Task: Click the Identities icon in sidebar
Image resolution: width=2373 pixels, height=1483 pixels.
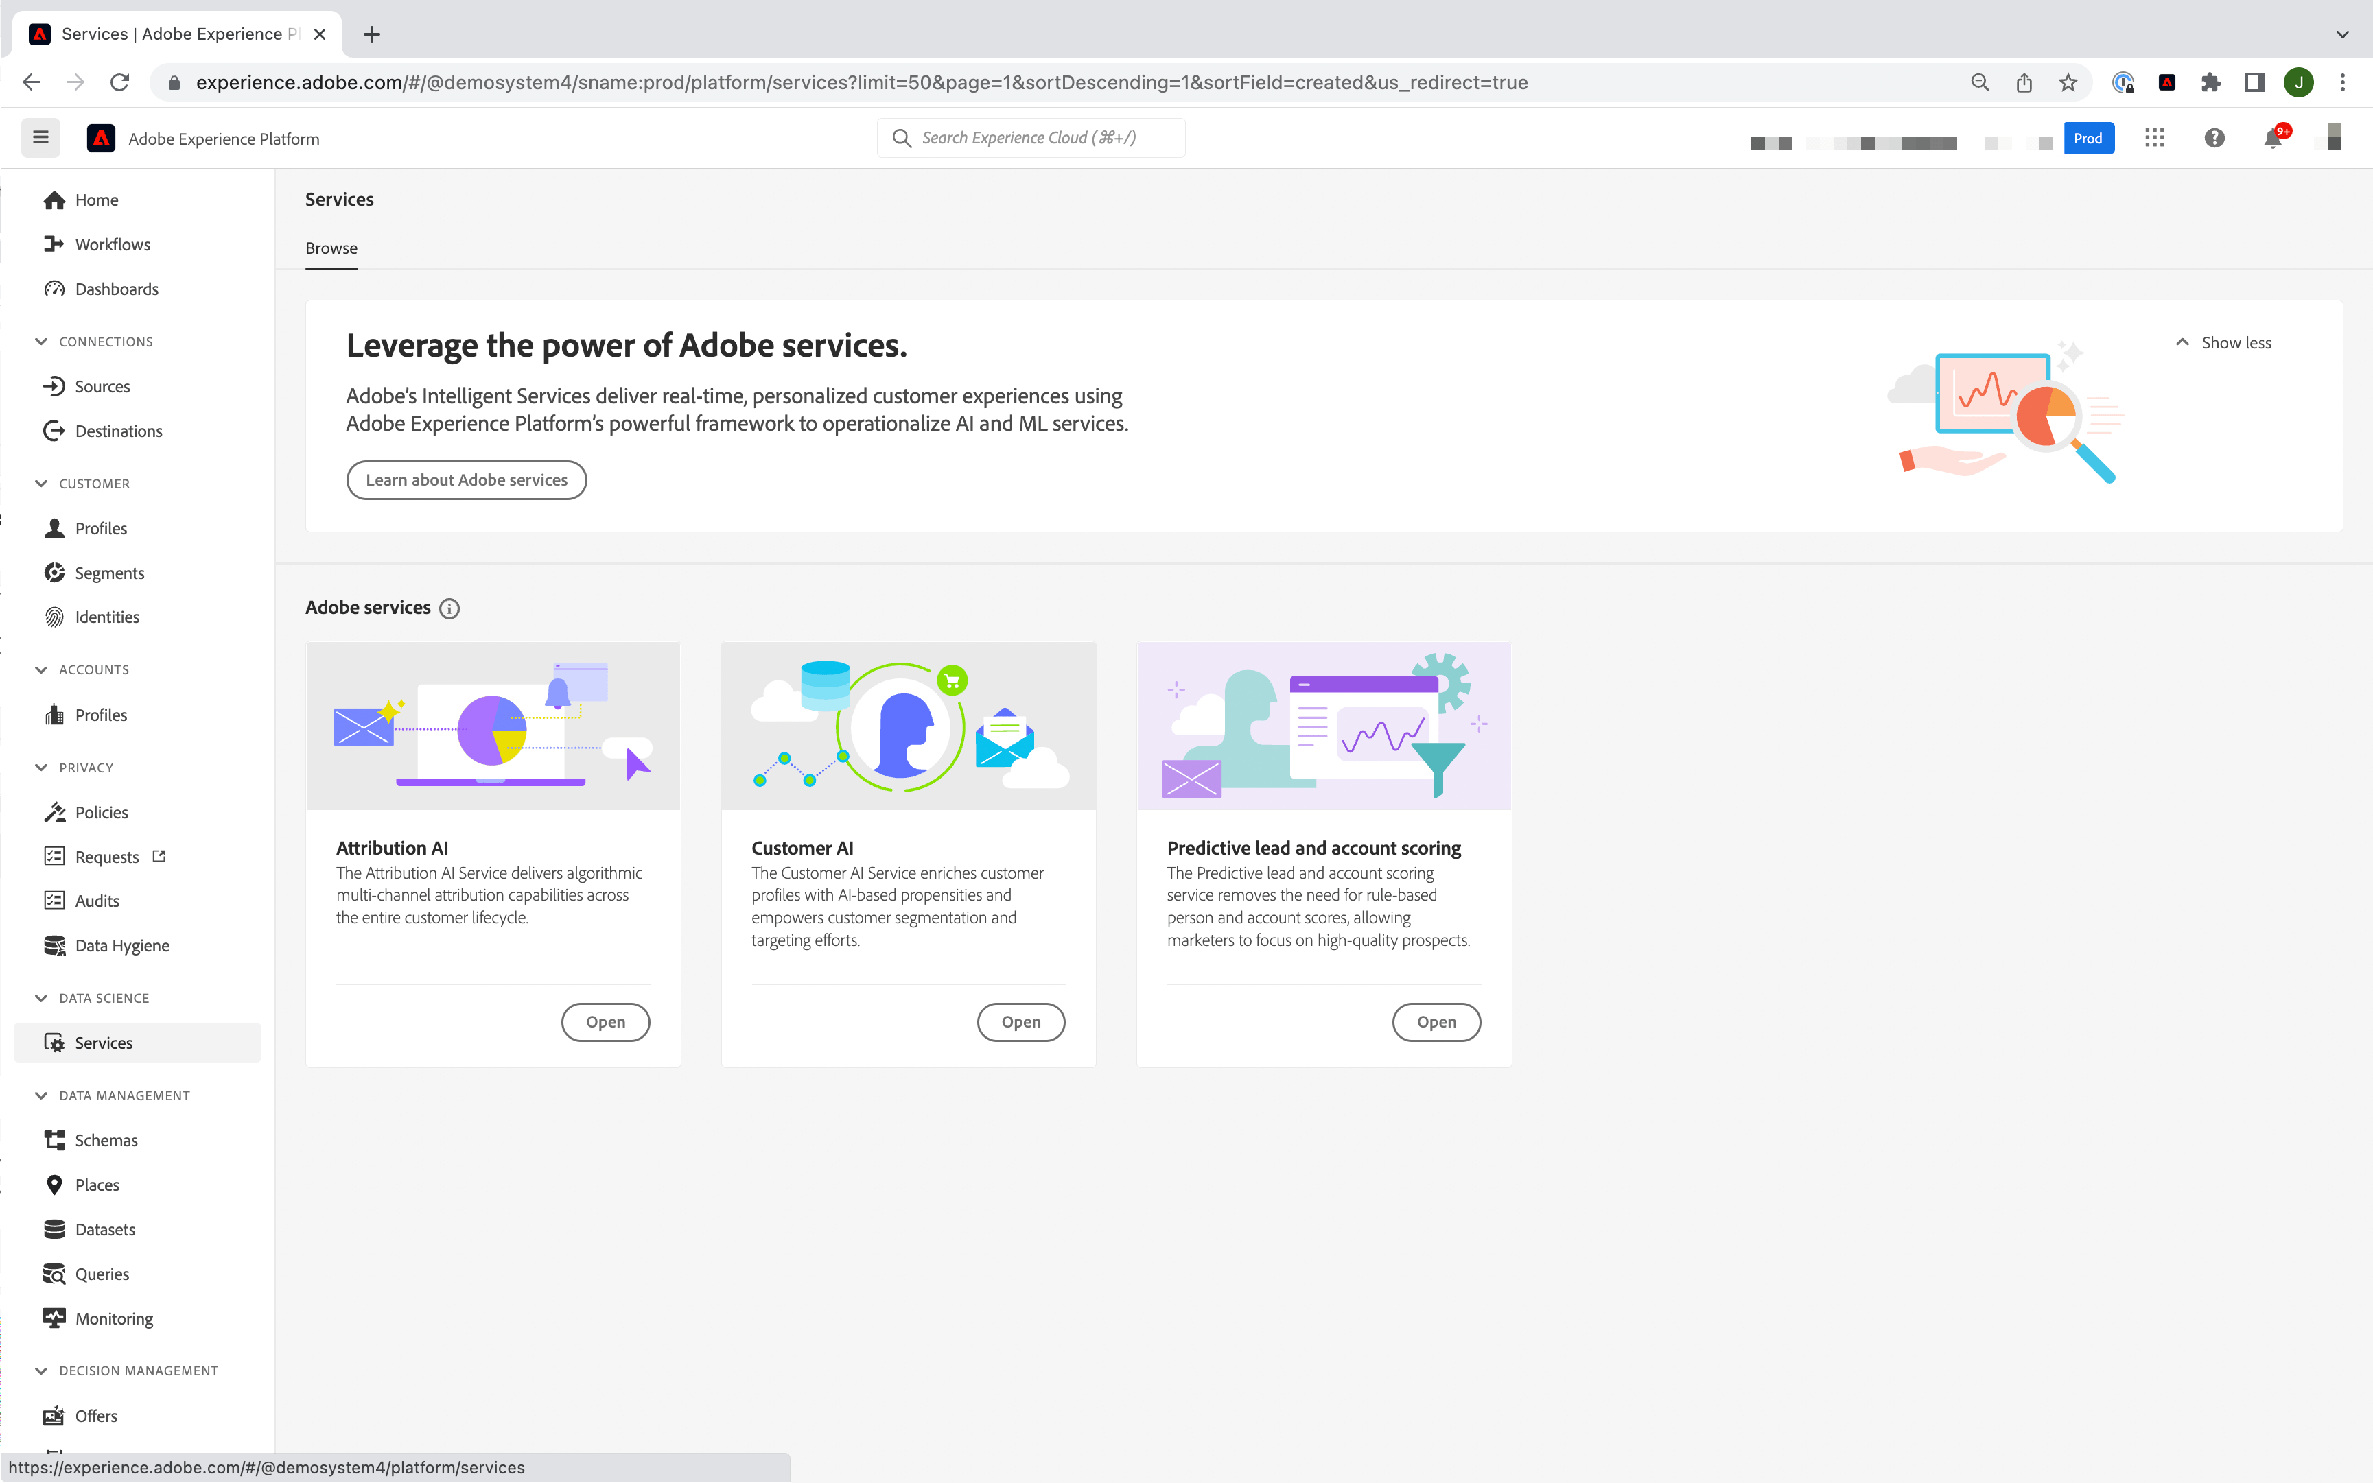Action: click(56, 617)
